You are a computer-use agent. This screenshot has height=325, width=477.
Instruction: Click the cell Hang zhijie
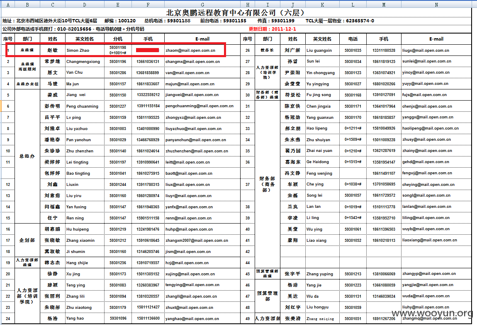coord(77,263)
